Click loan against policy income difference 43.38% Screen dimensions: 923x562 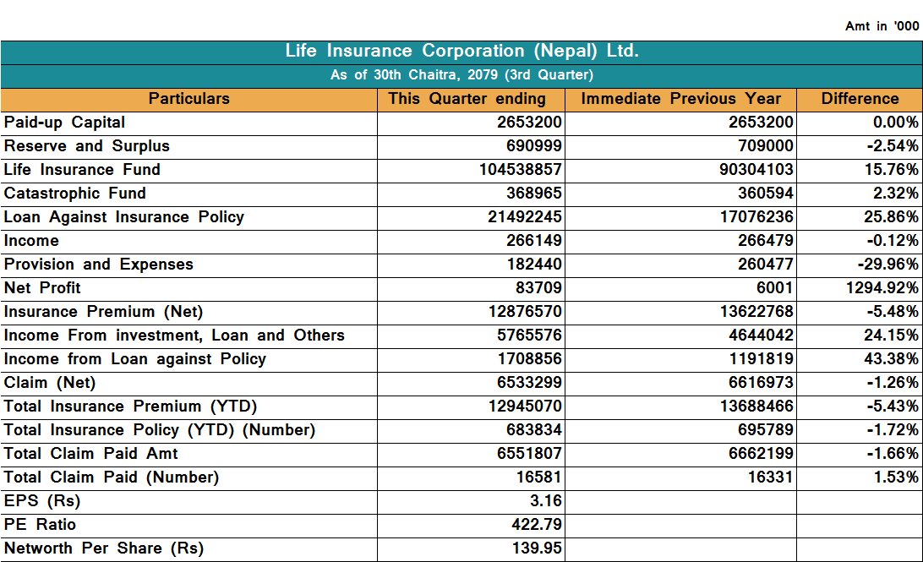click(x=892, y=359)
